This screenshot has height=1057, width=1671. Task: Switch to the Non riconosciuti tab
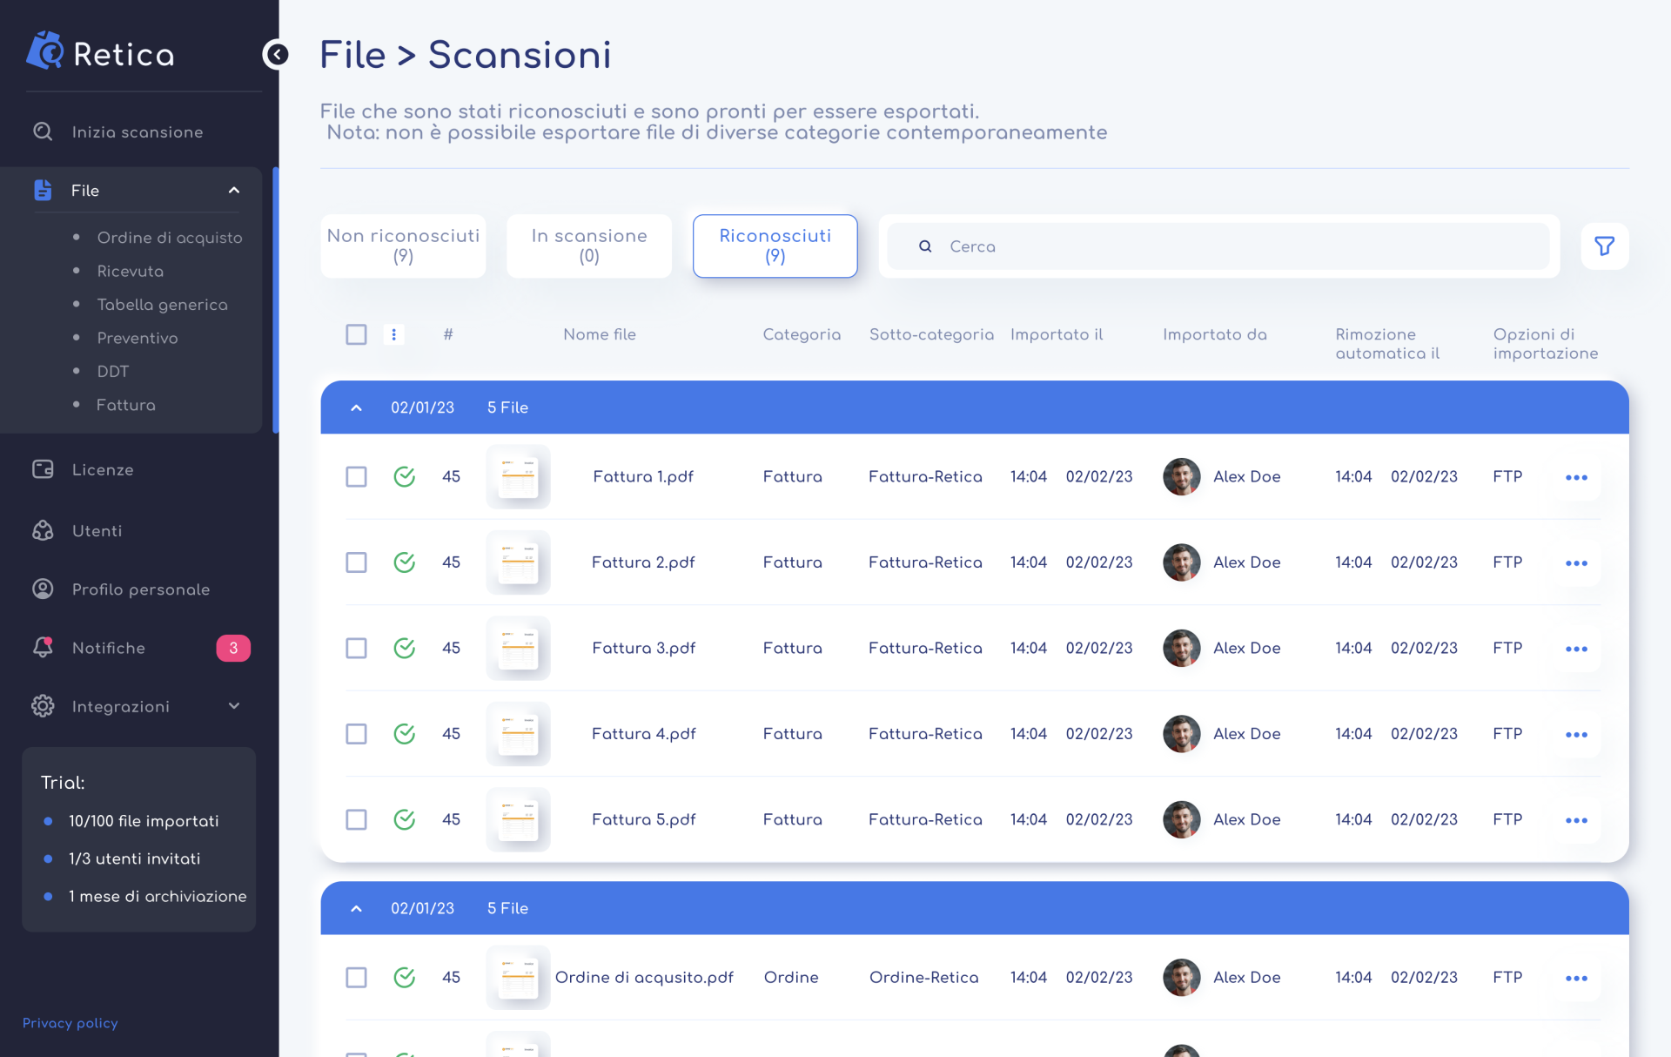pos(403,246)
